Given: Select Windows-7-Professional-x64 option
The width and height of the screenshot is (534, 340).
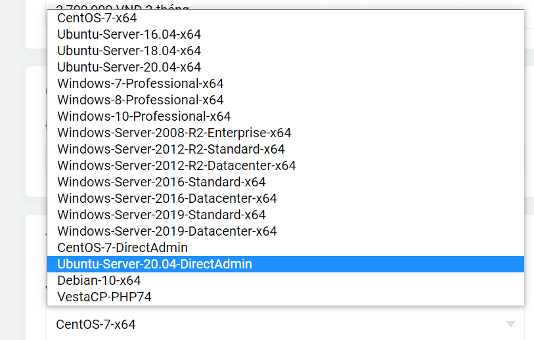Looking at the screenshot, I should tap(141, 83).
